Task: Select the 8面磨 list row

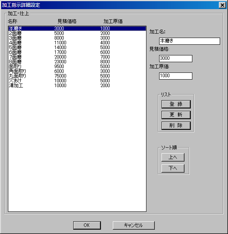Action: 77,62
